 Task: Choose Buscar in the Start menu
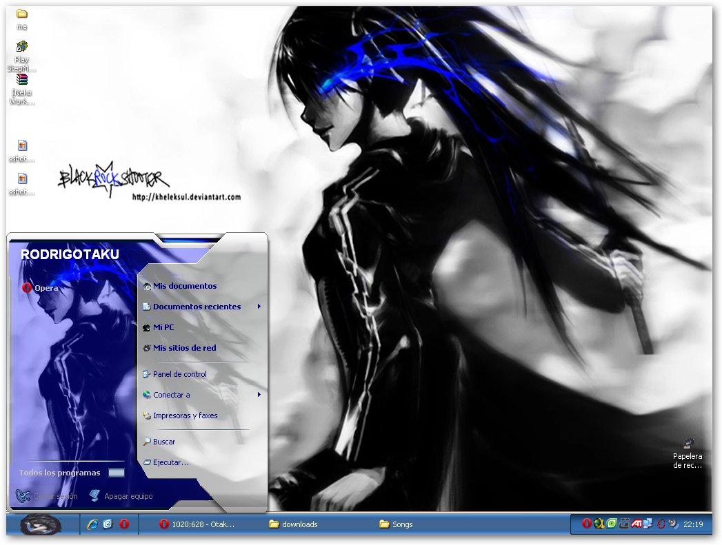coord(159,442)
